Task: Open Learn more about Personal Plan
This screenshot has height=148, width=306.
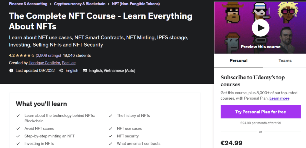Action: [279, 98]
